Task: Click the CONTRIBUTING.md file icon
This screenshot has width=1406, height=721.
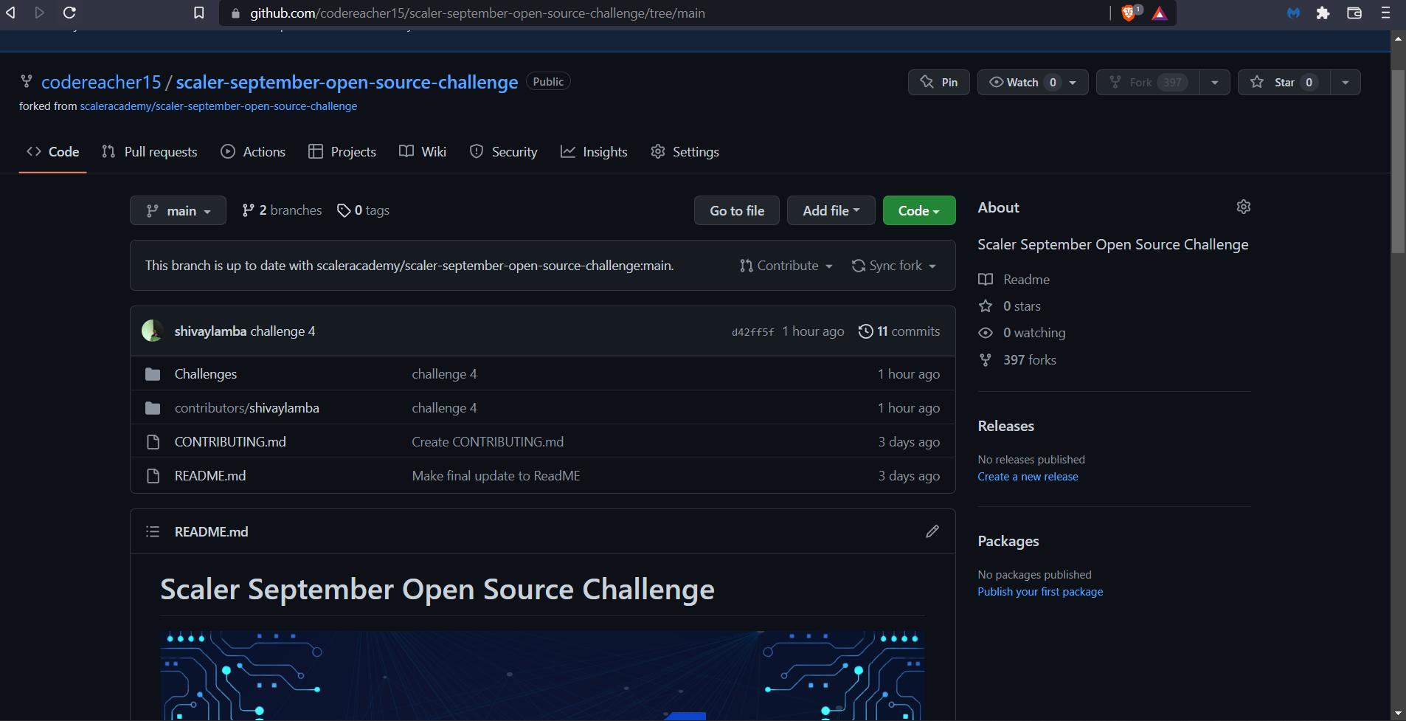Action: point(153,441)
